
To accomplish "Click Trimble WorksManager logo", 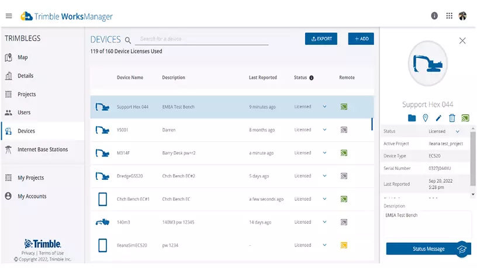I will pyautogui.click(x=67, y=16).
